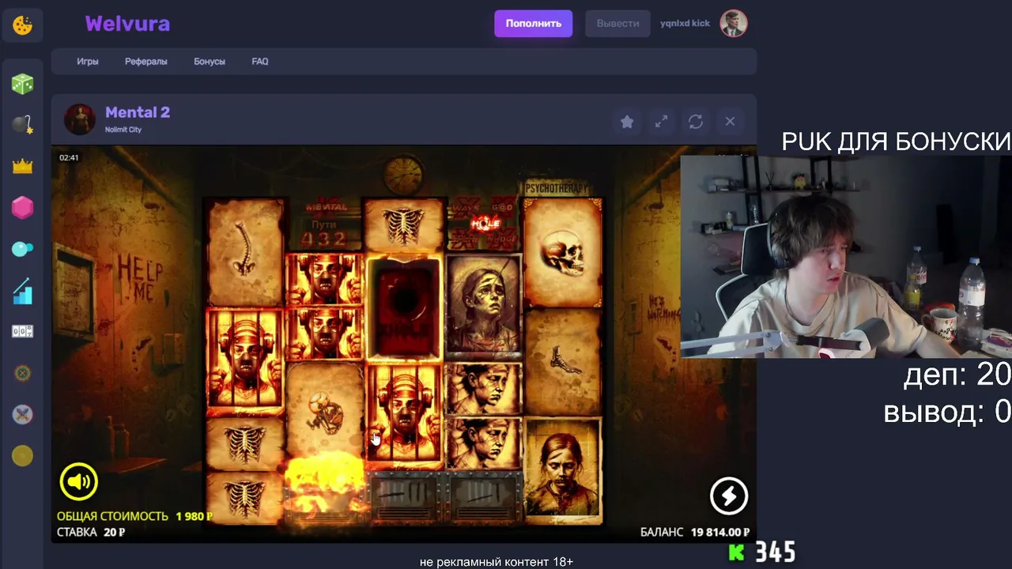This screenshot has width=1012, height=569.
Task: Click the Mental 2 game thumbnail
Action: [x=80, y=119]
